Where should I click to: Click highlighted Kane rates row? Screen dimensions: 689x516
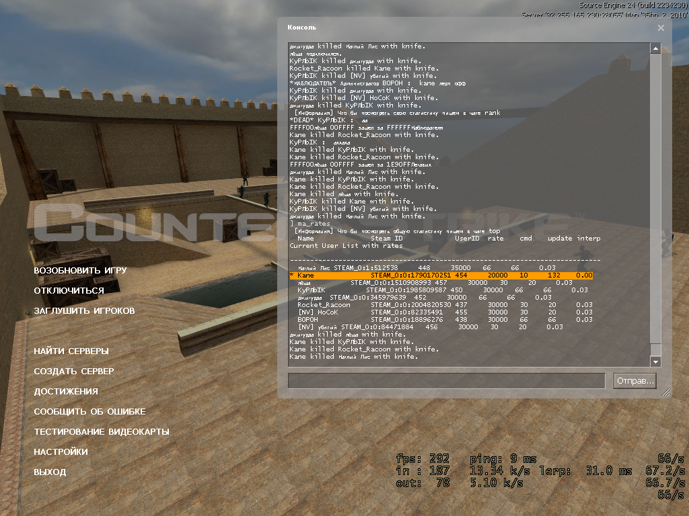tap(441, 275)
